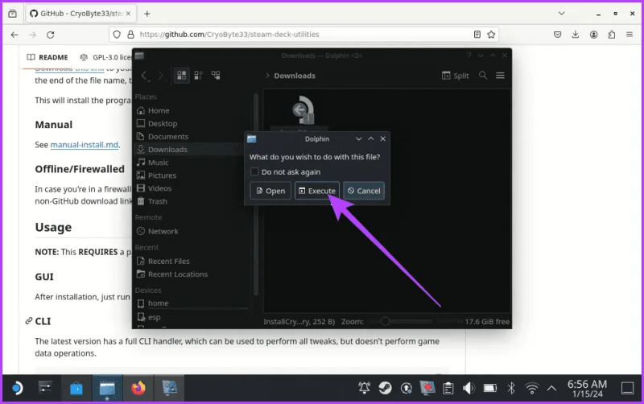Open a new Firefox tab

[x=147, y=14]
